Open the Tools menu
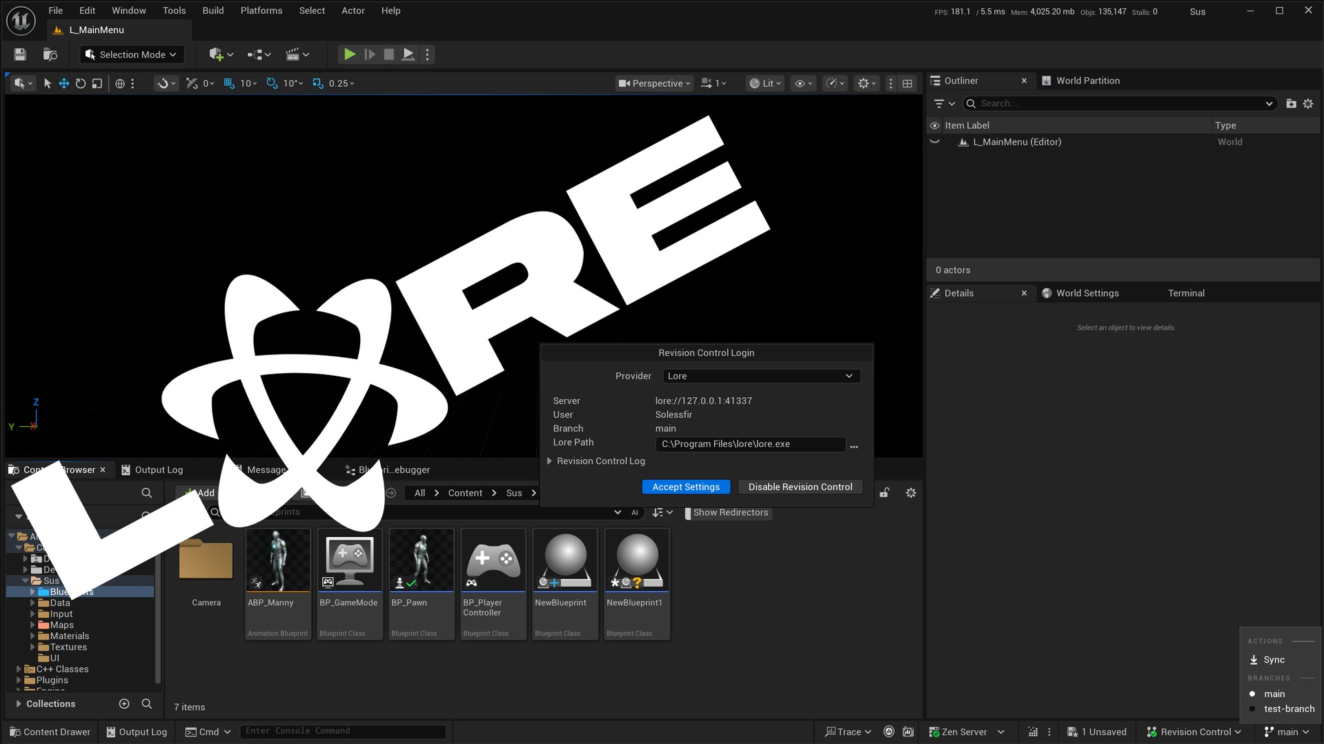Screen dimensions: 1324x744 174,10
